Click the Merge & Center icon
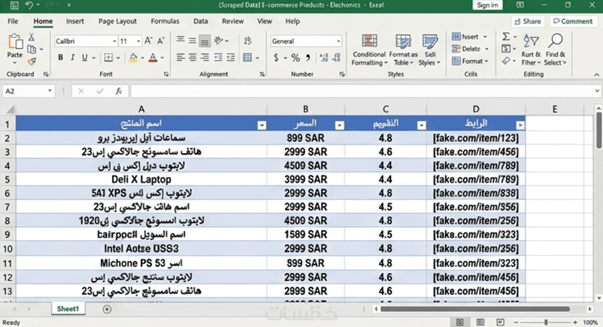 click(x=248, y=58)
